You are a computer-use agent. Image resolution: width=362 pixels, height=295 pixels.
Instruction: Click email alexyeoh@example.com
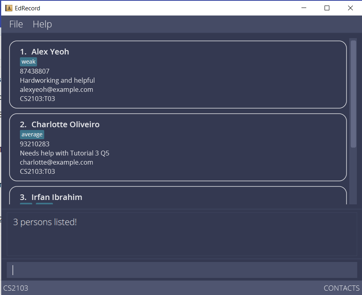[x=57, y=89]
